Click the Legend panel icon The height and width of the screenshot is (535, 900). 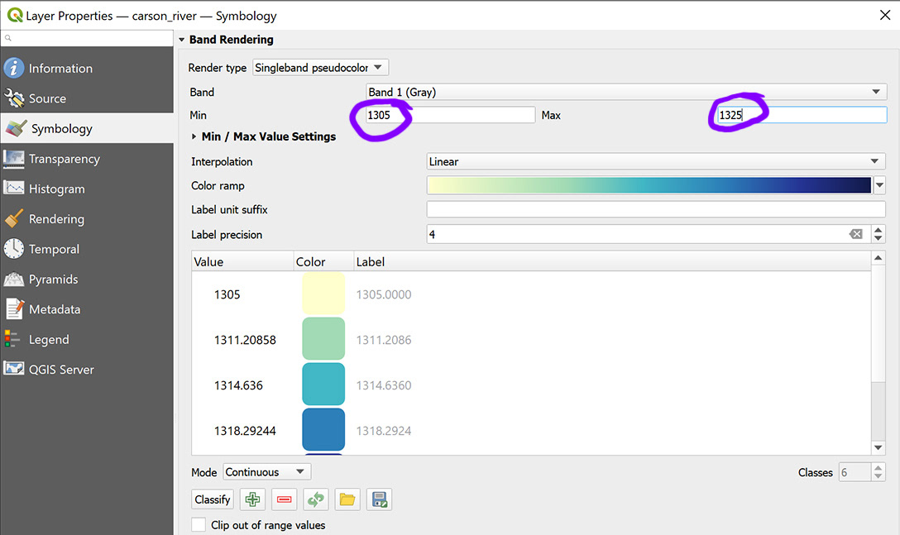click(x=12, y=339)
